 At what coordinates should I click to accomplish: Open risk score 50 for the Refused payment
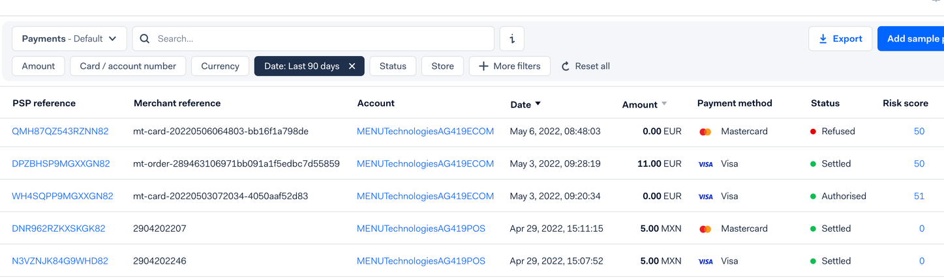click(919, 131)
